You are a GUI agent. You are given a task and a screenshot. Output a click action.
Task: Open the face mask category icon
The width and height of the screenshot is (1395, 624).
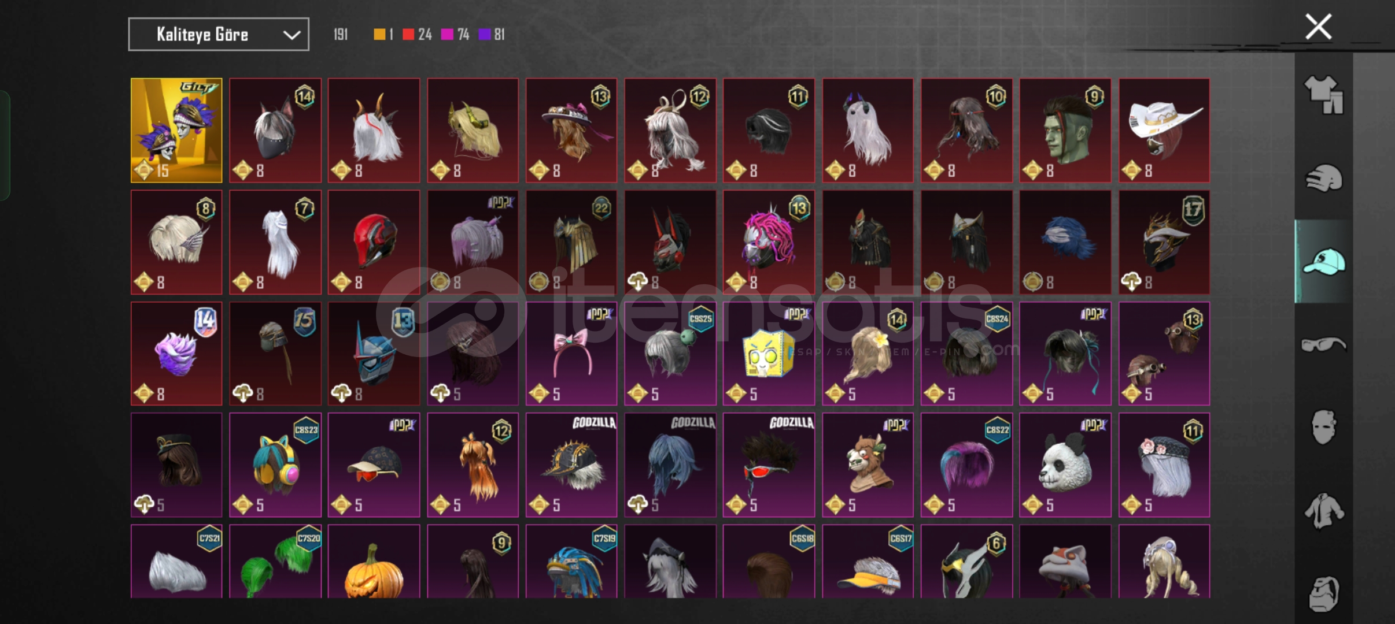(1323, 428)
